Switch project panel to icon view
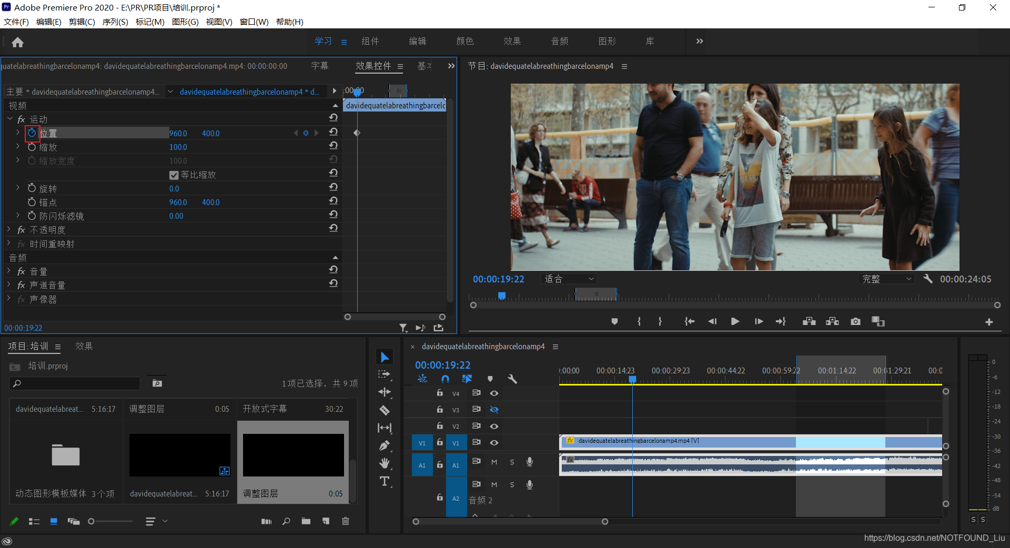This screenshot has width=1010, height=548. click(x=54, y=521)
